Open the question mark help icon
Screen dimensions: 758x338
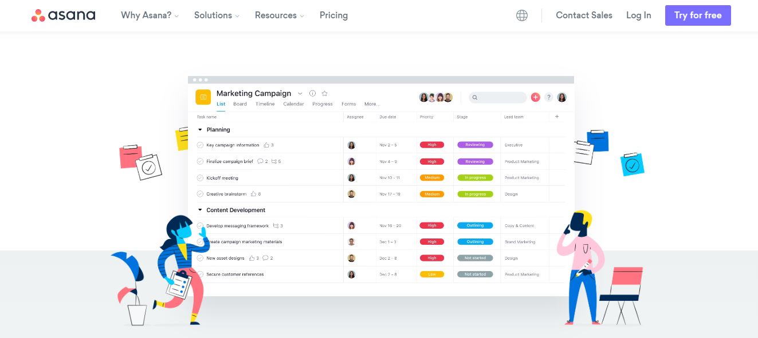click(x=548, y=97)
